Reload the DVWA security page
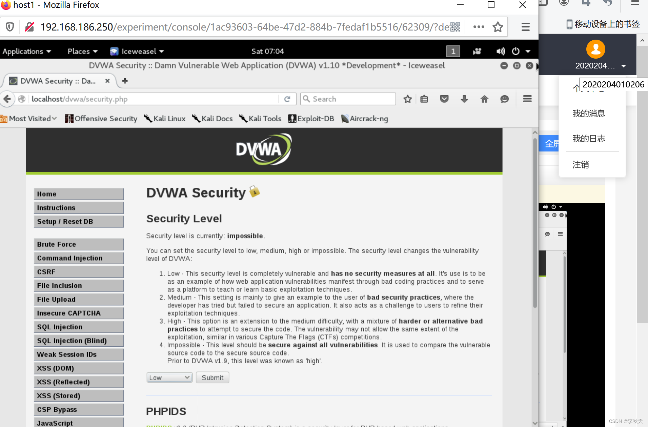The image size is (648, 427). click(287, 99)
